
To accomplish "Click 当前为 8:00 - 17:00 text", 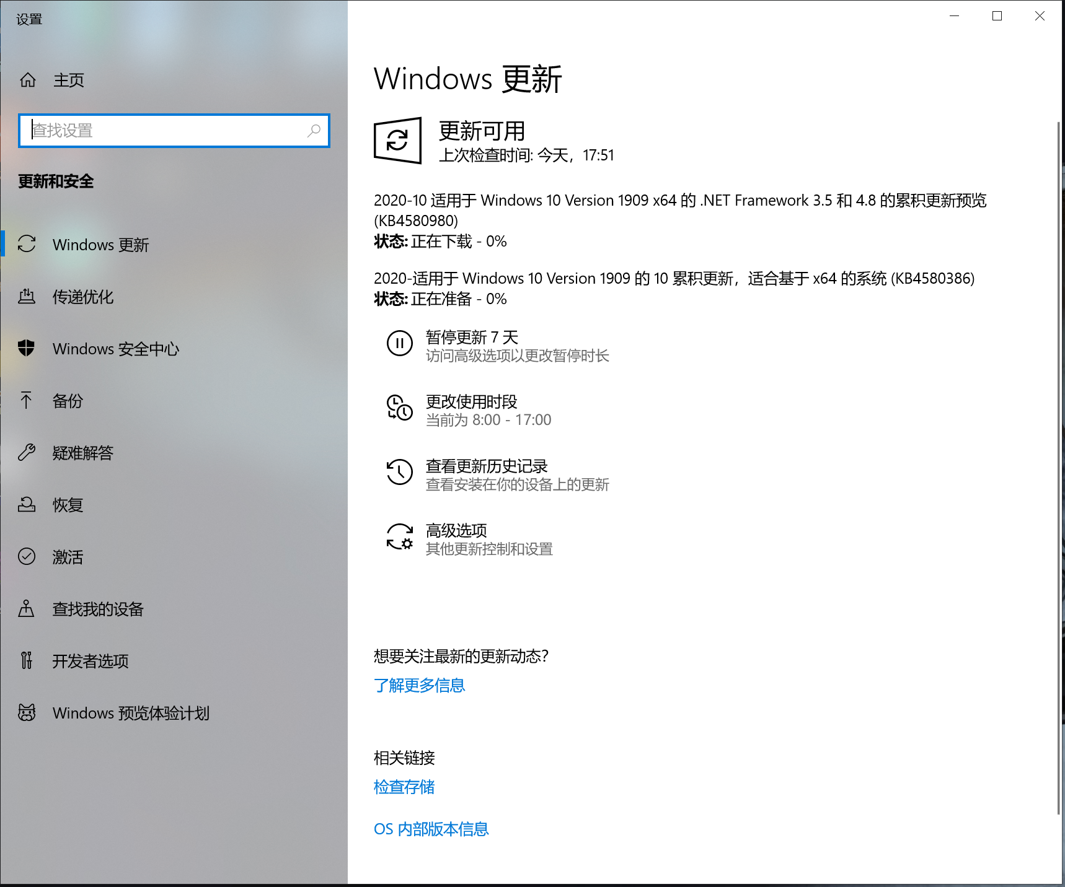I will coord(488,420).
